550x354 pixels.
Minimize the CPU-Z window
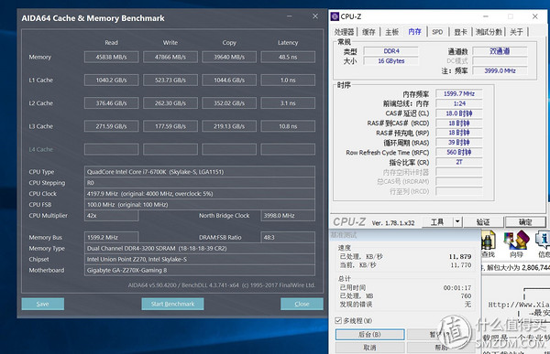486,16
